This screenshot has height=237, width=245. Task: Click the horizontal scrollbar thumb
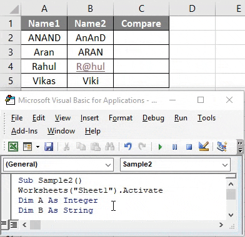pos(35,225)
